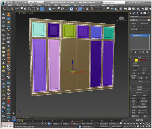The image size is (152, 129).
Task: Click the Mirror tool icon
Action: [112, 9]
